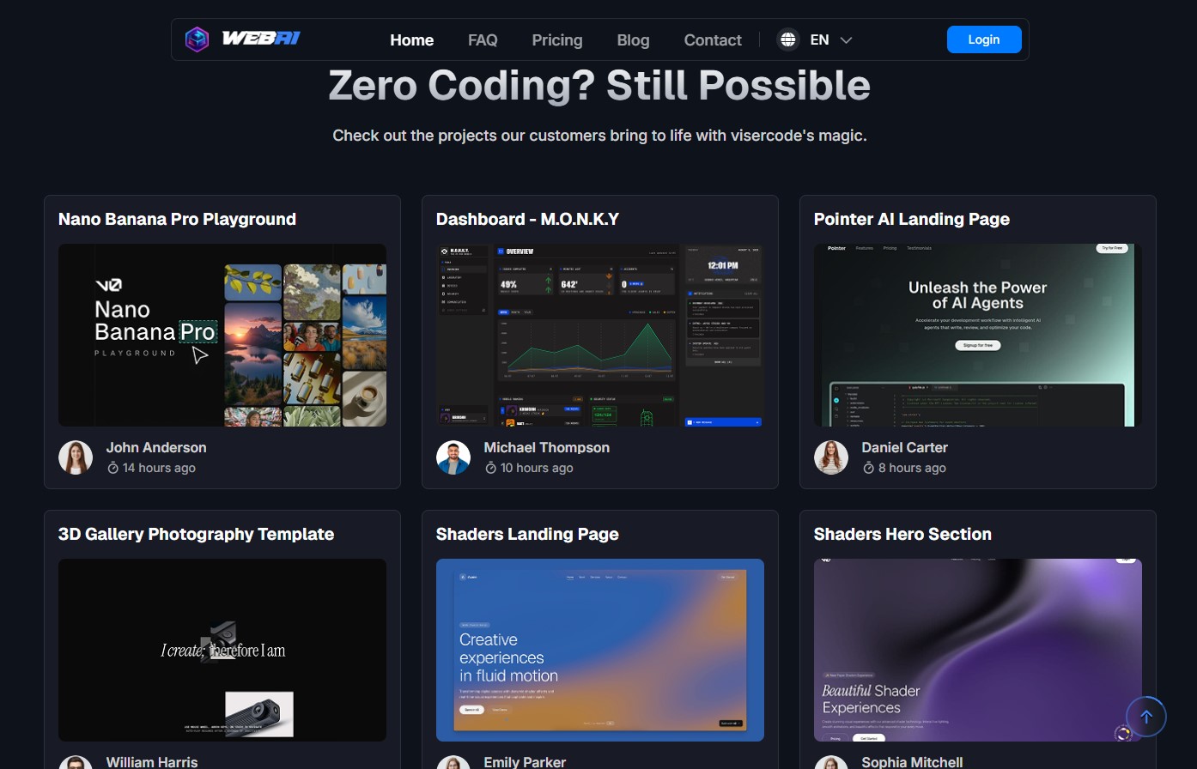The image size is (1197, 769).
Task: Click the scroll-to-top arrow button
Action: pos(1145,717)
